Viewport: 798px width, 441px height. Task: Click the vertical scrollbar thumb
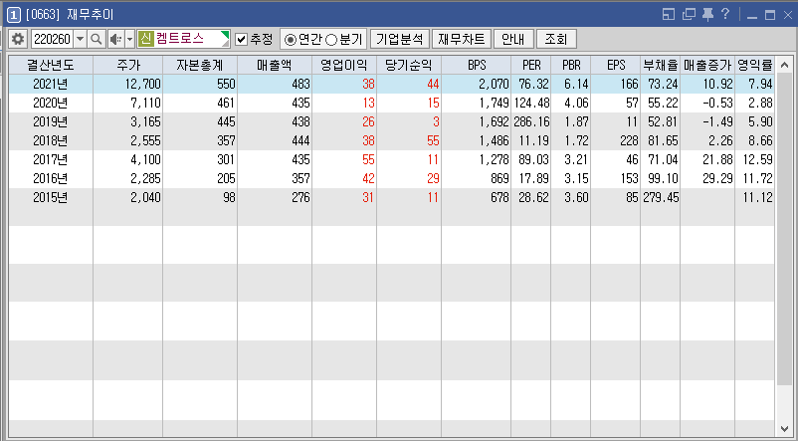pyautogui.click(x=784, y=229)
